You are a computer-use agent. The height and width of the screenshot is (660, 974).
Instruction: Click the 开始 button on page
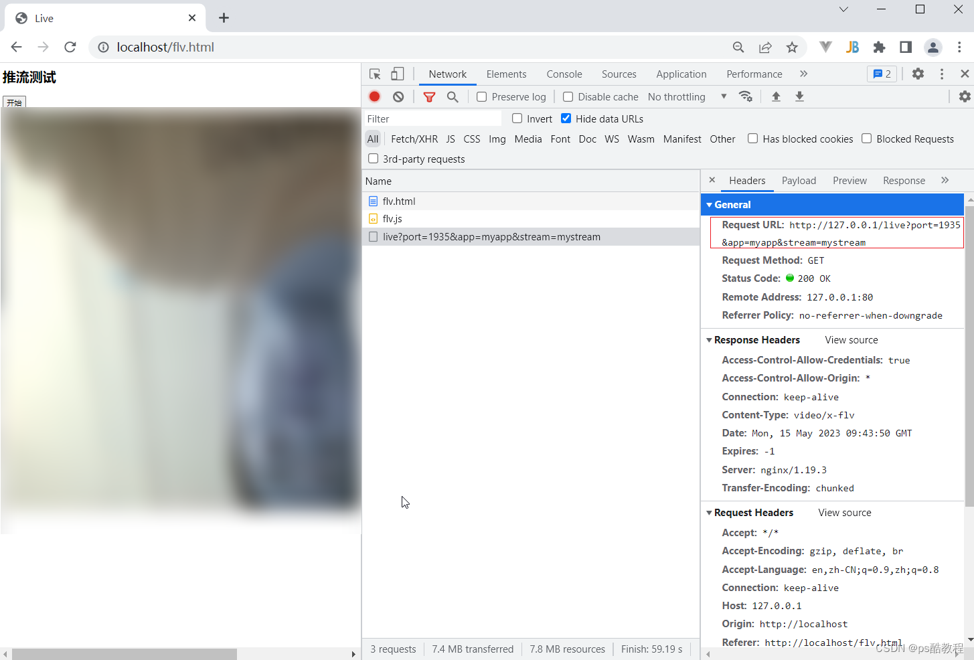pos(14,102)
